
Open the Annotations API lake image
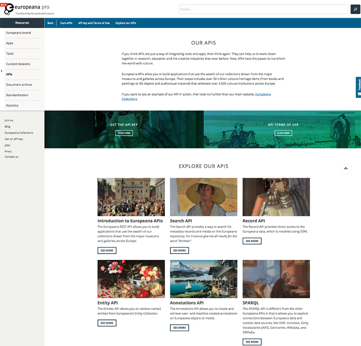click(x=204, y=279)
